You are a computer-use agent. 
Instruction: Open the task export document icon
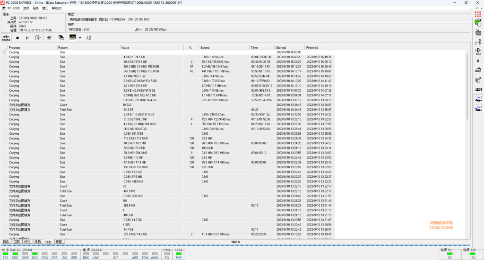point(38,38)
